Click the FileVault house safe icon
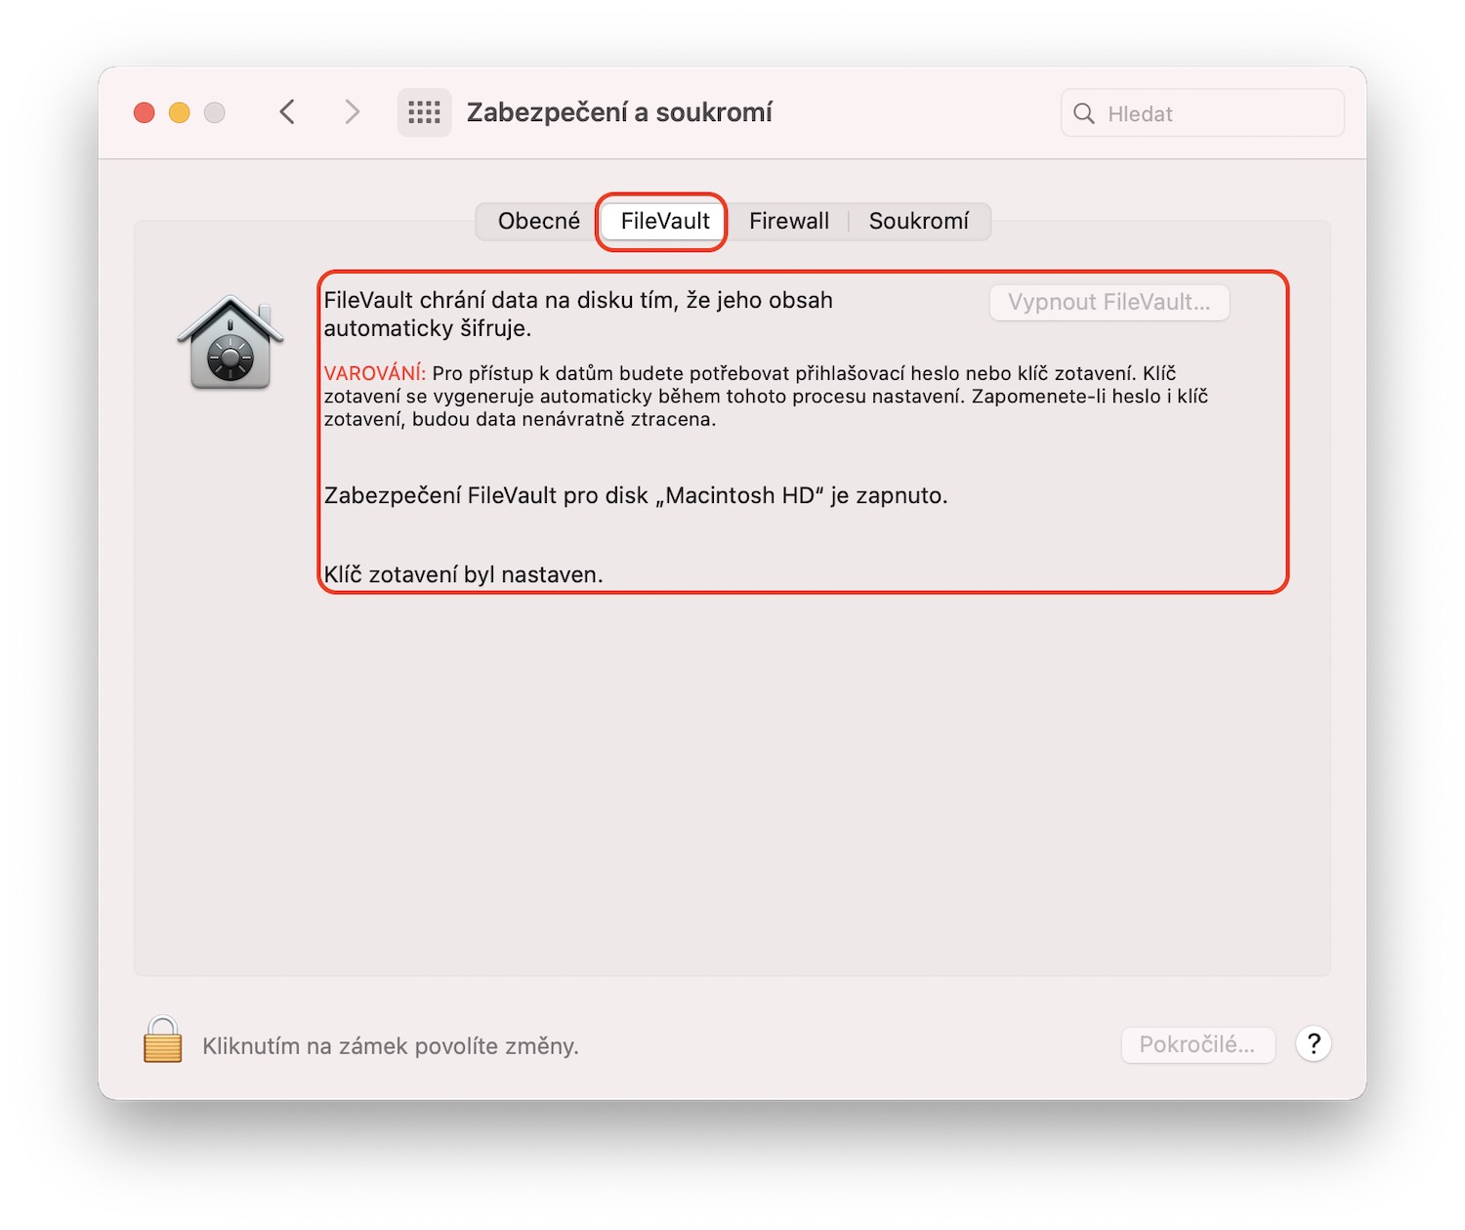Screen dimensions: 1465x1230 [230, 342]
